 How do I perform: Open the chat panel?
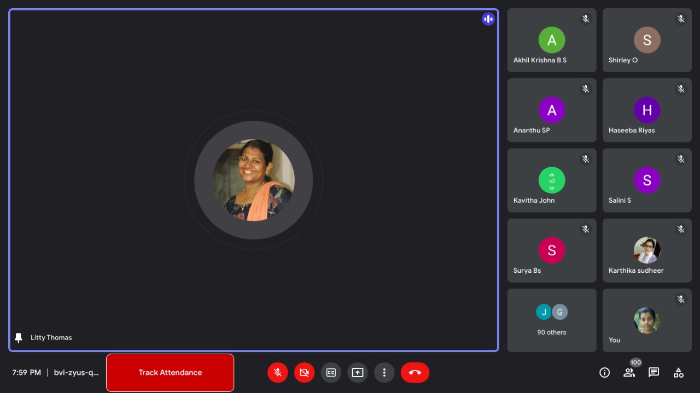point(654,373)
